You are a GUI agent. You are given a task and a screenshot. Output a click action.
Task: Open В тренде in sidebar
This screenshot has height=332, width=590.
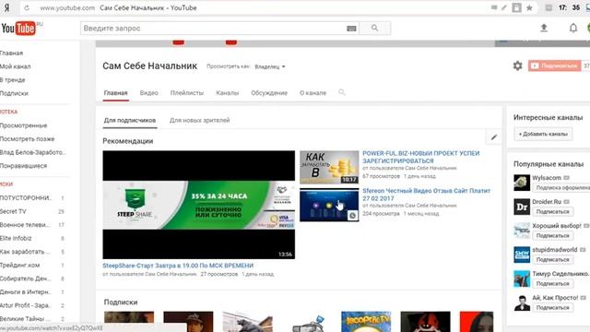(13, 80)
